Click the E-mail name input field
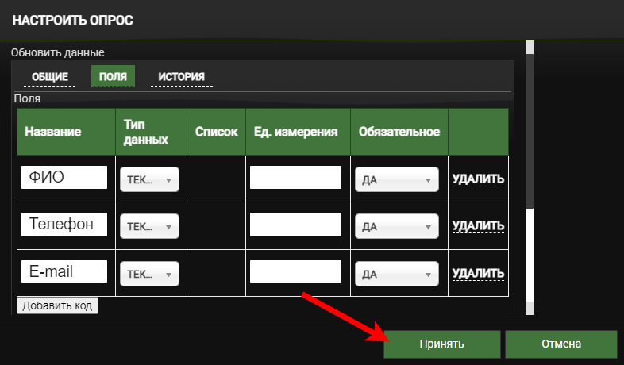 pos(64,272)
